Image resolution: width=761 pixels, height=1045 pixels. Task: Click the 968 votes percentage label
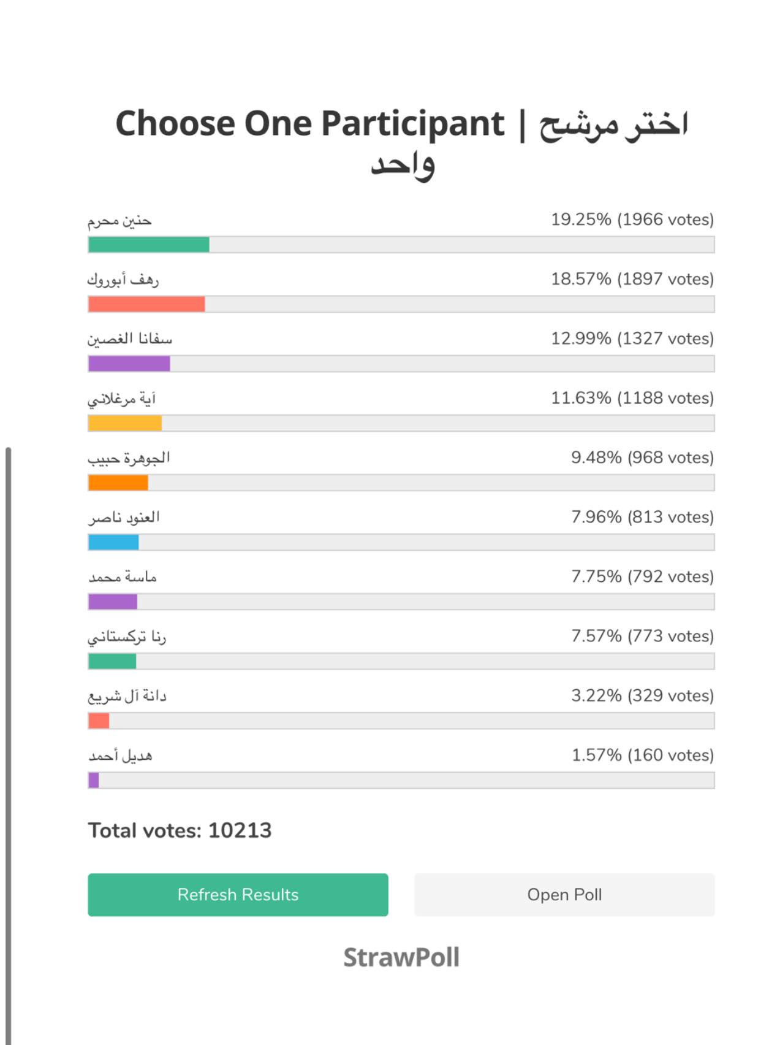pos(642,457)
